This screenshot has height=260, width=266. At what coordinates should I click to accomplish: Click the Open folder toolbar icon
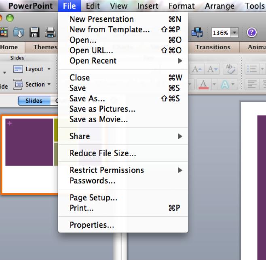coord(19,32)
